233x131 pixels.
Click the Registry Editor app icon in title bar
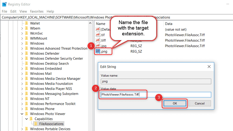pos(4,4)
